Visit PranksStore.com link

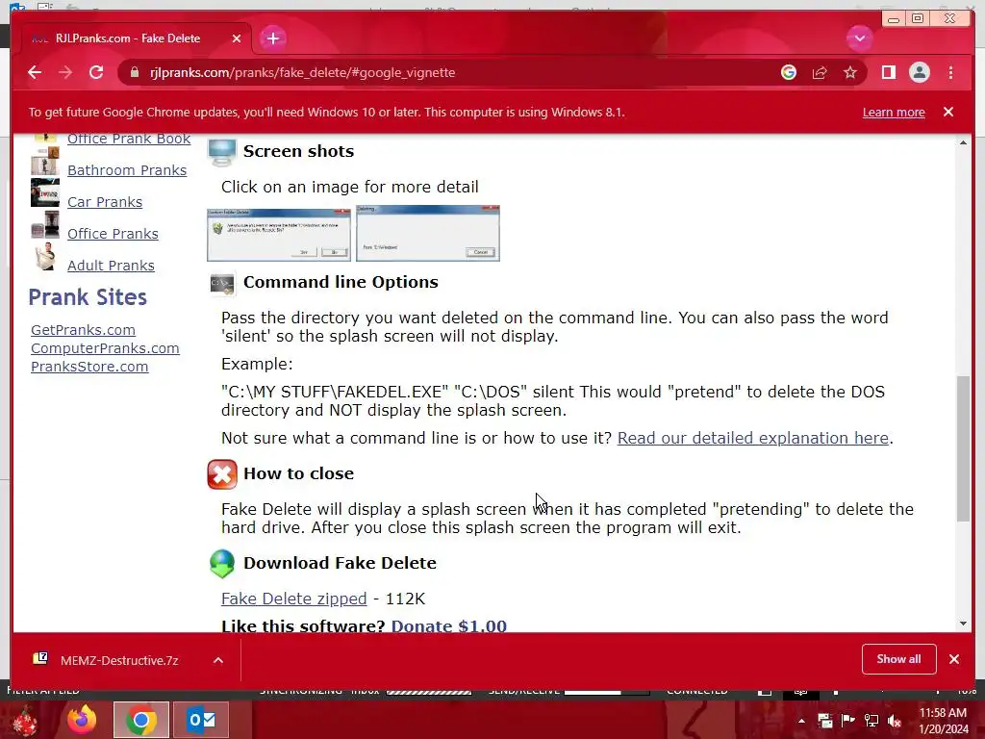tap(89, 367)
